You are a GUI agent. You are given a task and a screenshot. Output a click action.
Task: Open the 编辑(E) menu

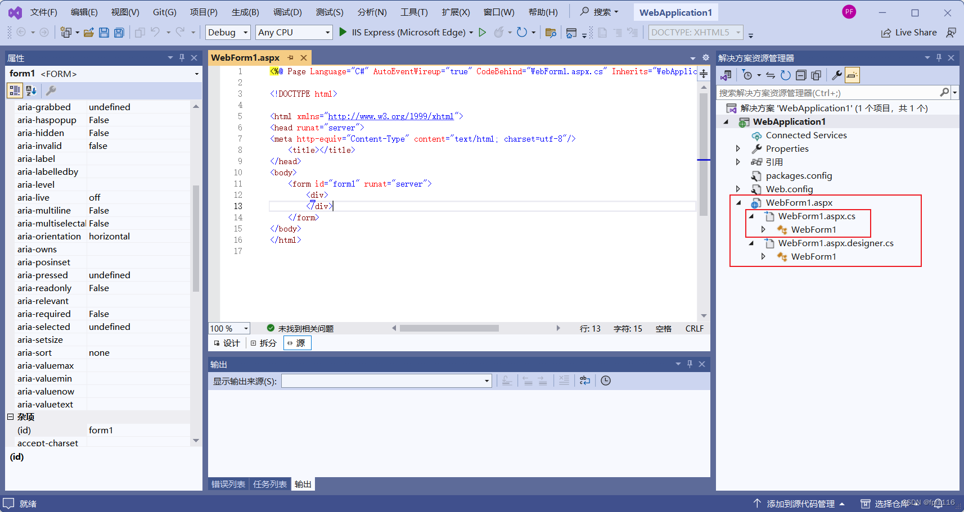84,12
